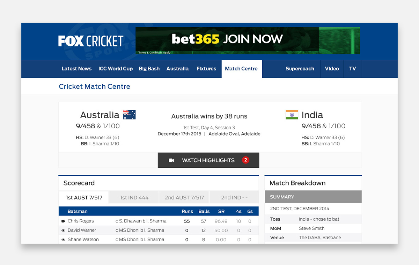The image size is (419, 265).
Task: Open the Latest News menu
Action: click(76, 69)
